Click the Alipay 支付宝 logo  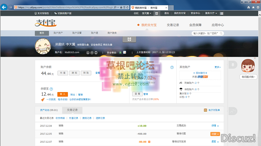pos(46,23)
